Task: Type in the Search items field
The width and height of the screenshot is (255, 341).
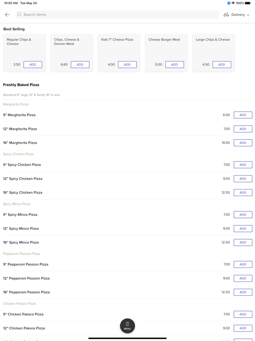Action: point(117,15)
